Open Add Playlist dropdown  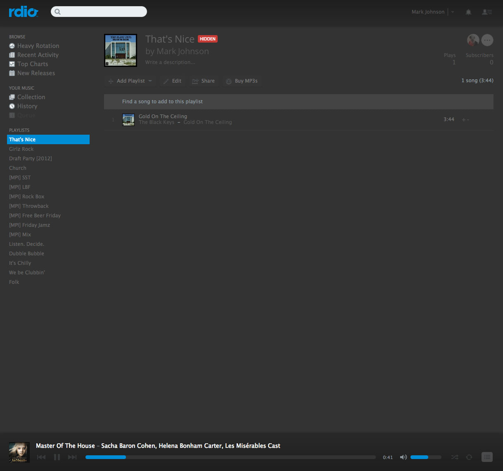pos(130,81)
